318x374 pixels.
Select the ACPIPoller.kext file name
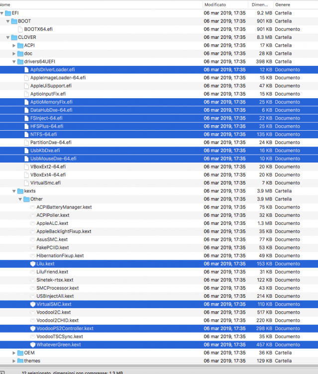pyautogui.click(x=53, y=215)
